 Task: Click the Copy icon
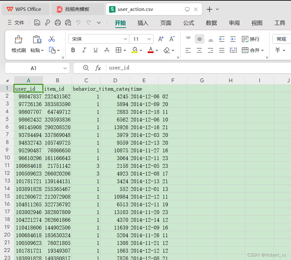click(52, 50)
